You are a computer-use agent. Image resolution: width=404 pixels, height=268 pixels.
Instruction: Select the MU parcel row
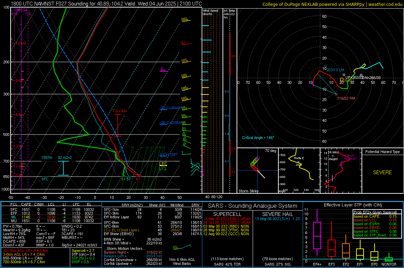(x=52, y=221)
